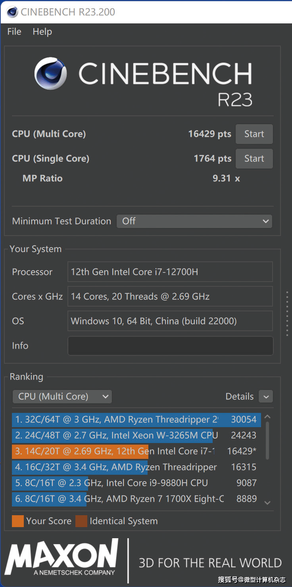Screen dimensions: 292x587
Task: Click the Cinebench title bar app icon
Action: tap(12, 12)
